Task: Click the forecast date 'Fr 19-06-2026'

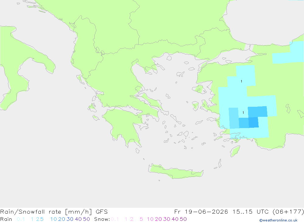Action: pyautogui.click(x=201, y=211)
